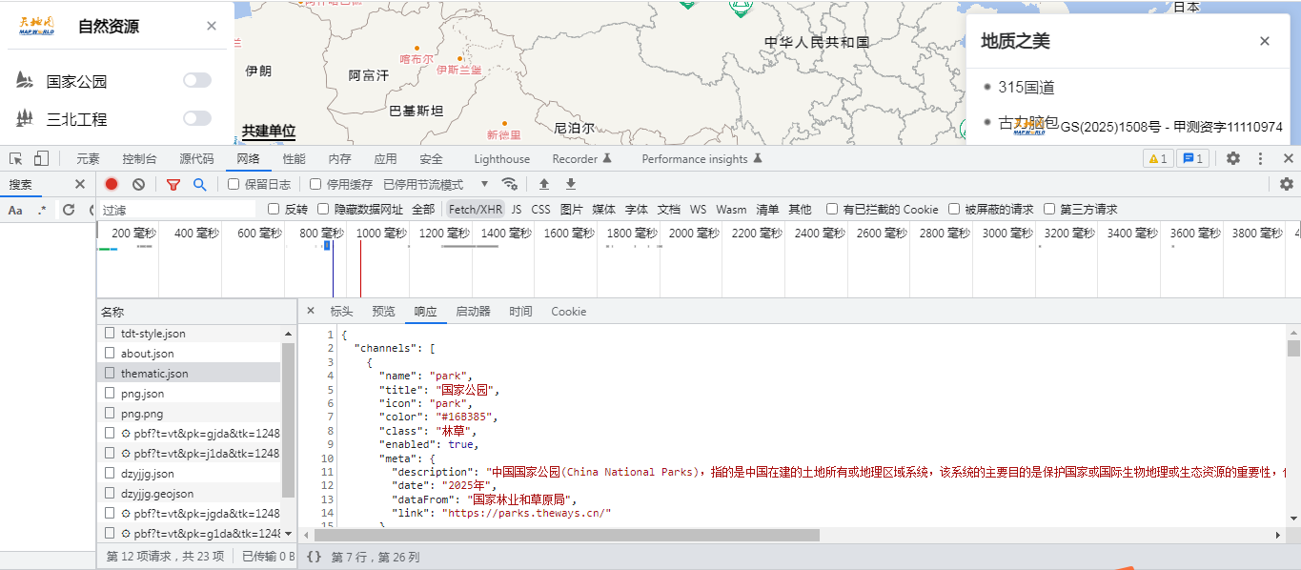This screenshot has height=570, width=1301.
Task: Open network conditions wifi icon
Action: pyautogui.click(x=510, y=184)
